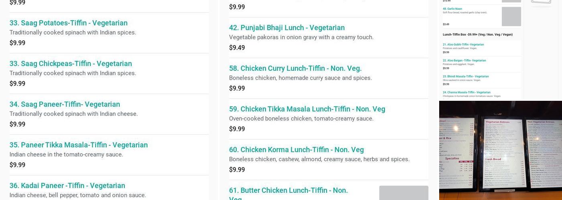Open Paneer Tikka Masala-Tiffin item
The height and width of the screenshot is (200, 562).
pyautogui.click(x=78, y=145)
